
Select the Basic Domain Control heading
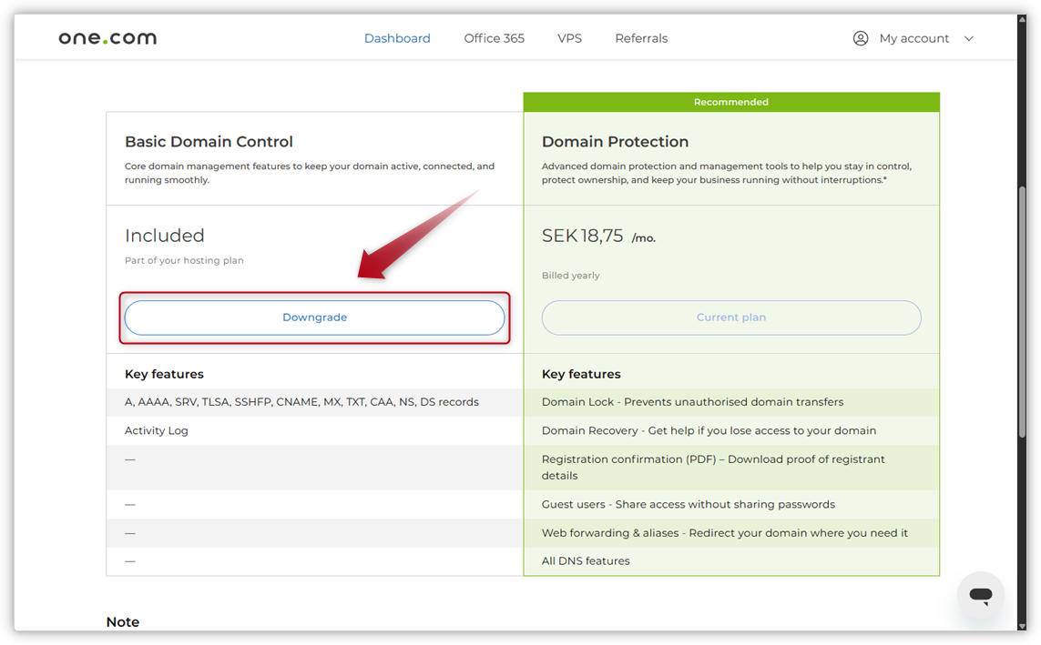pyautogui.click(x=209, y=141)
